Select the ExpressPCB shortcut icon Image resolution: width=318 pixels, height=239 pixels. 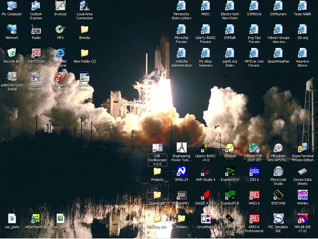230,195
